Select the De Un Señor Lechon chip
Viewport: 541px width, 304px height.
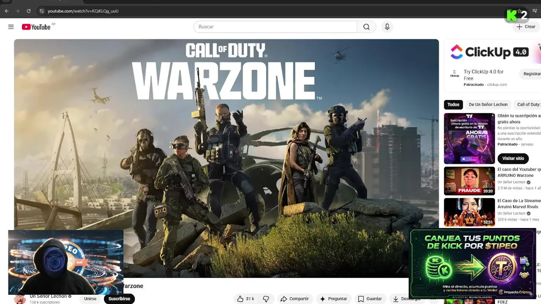tap(488, 105)
